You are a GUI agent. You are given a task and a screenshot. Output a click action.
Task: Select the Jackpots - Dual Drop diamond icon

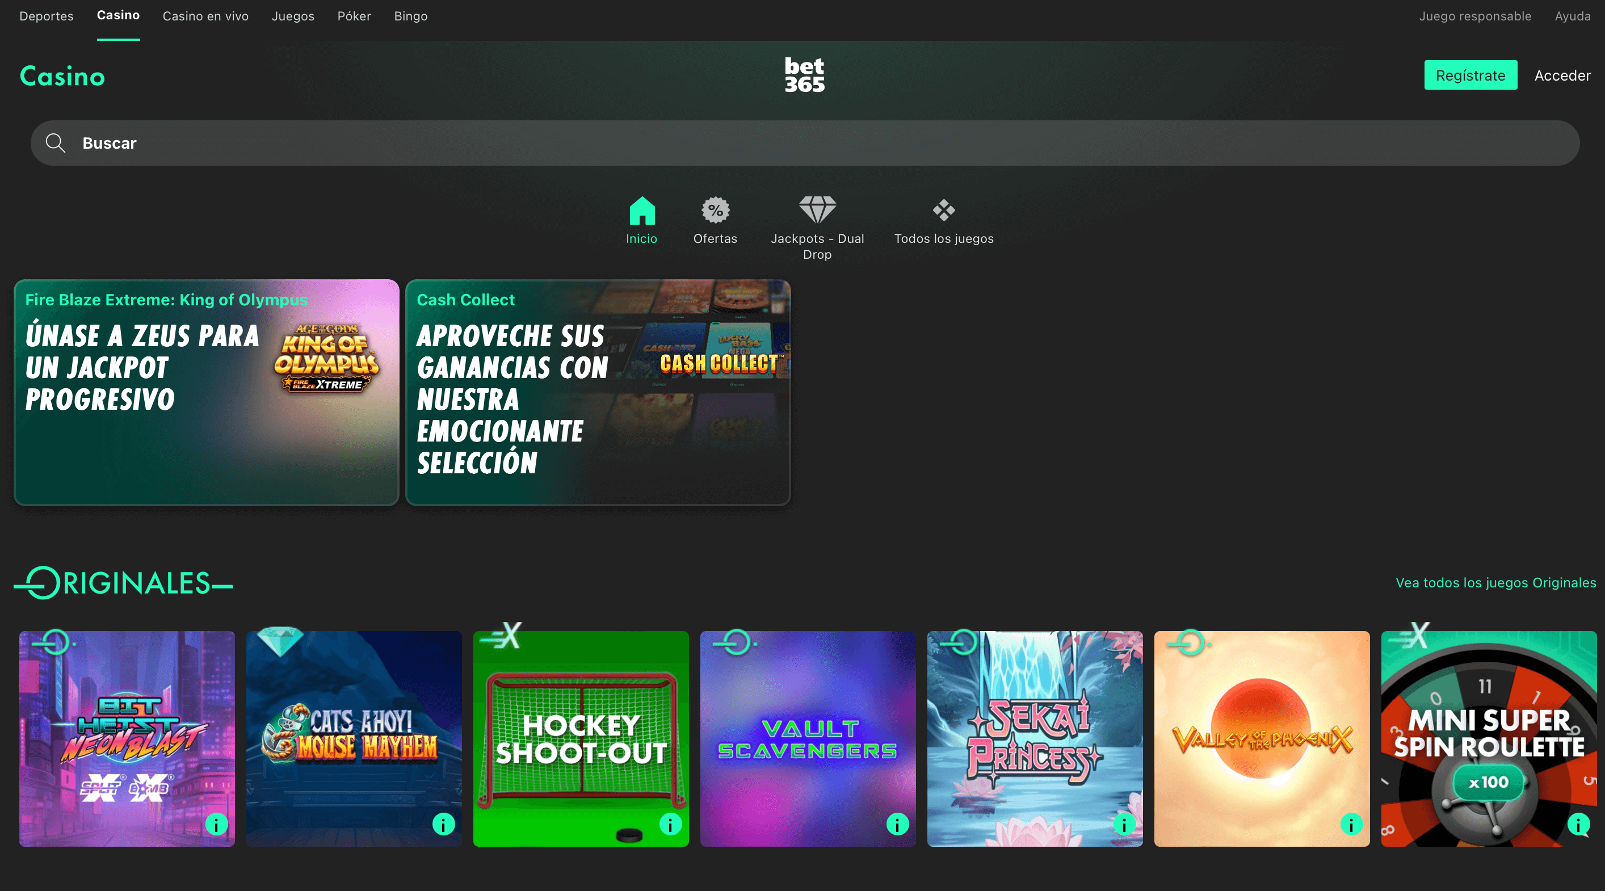click(x=817, y=211)
